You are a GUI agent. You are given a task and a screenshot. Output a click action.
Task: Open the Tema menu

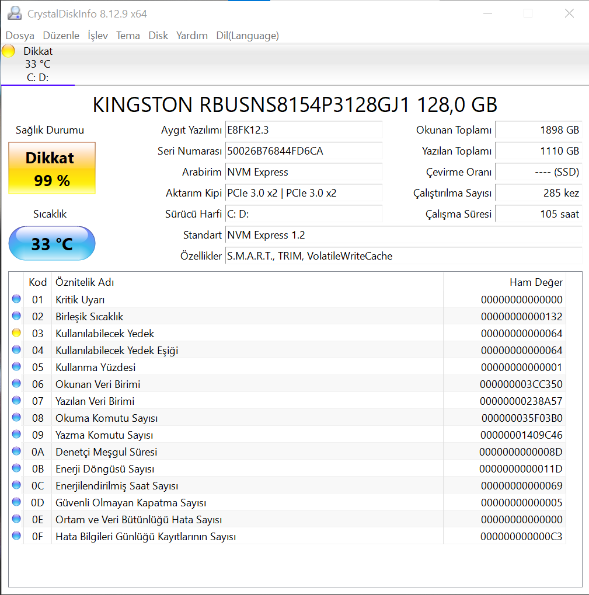[128, 36]
